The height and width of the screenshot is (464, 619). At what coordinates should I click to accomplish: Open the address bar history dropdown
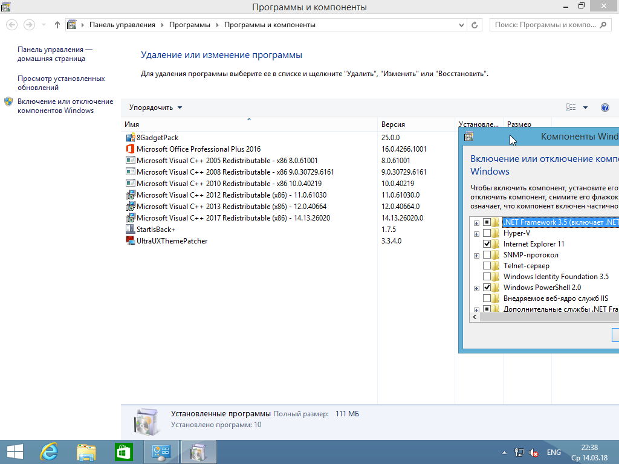point(461,25)
